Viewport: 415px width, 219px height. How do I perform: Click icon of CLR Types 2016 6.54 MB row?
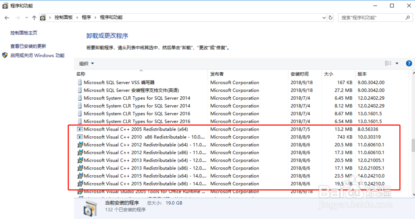tap(80, 121)
